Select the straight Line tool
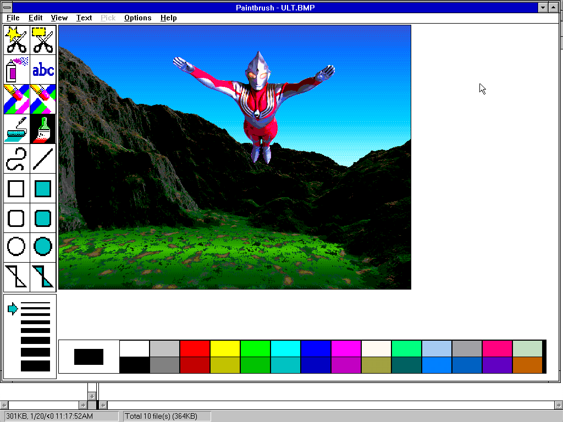Image resolution: width=563 pixels, height=422 pixels. tap(43, 159)
